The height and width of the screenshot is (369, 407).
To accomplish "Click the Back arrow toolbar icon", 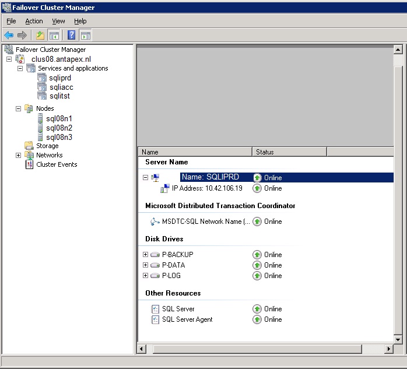I will (x=9, y=35).
